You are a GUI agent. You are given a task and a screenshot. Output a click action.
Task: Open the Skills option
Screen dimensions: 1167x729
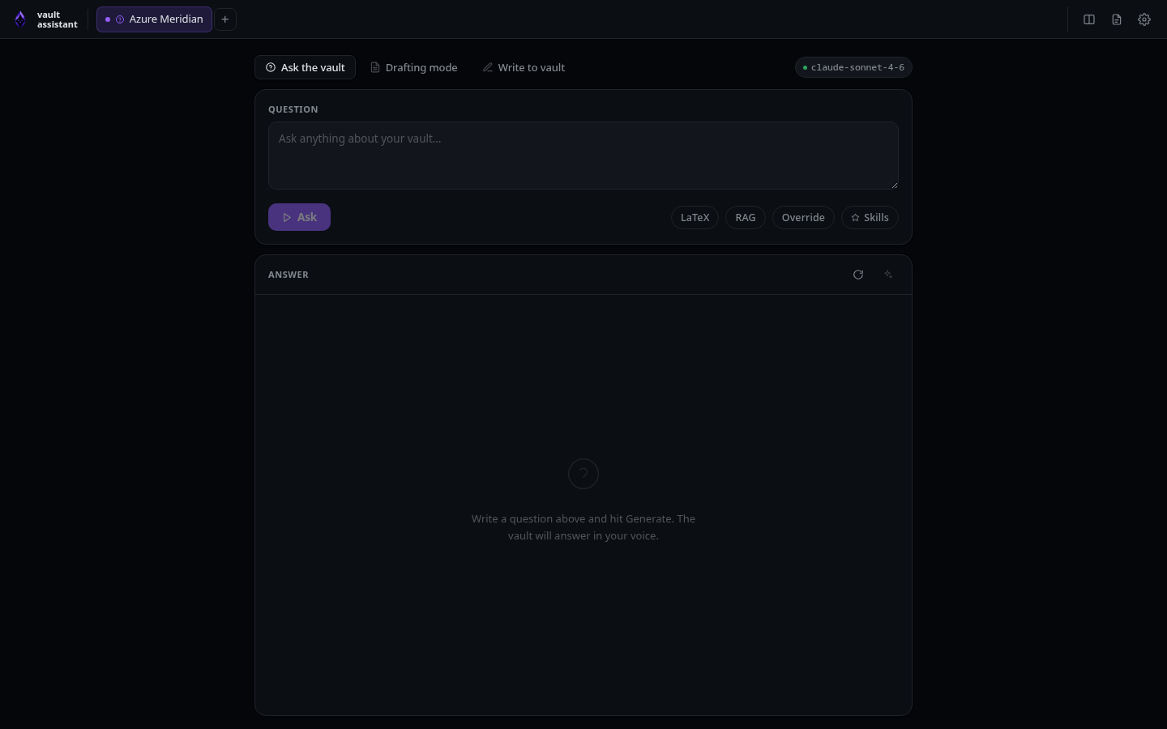coord(870,217)
